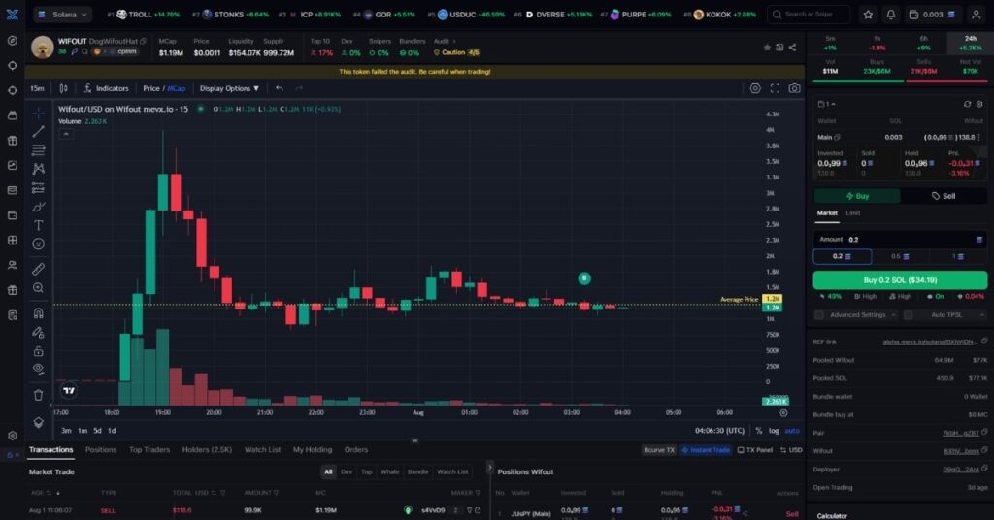Toggle stay in drawing mode

39,332
